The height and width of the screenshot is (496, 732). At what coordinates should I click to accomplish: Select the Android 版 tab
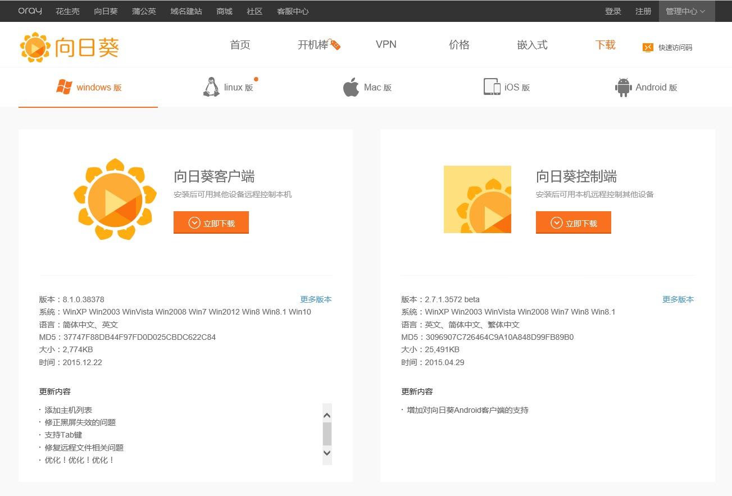pos(646,87)
